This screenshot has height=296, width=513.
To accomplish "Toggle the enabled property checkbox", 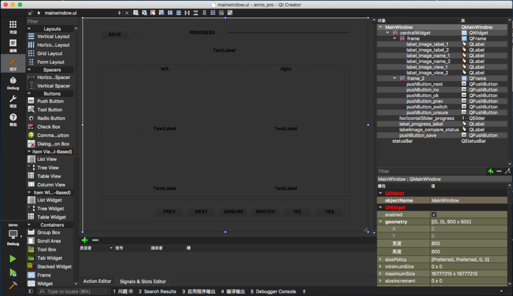I will pos(434,214).
